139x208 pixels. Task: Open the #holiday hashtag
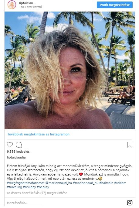pos(29,187)
